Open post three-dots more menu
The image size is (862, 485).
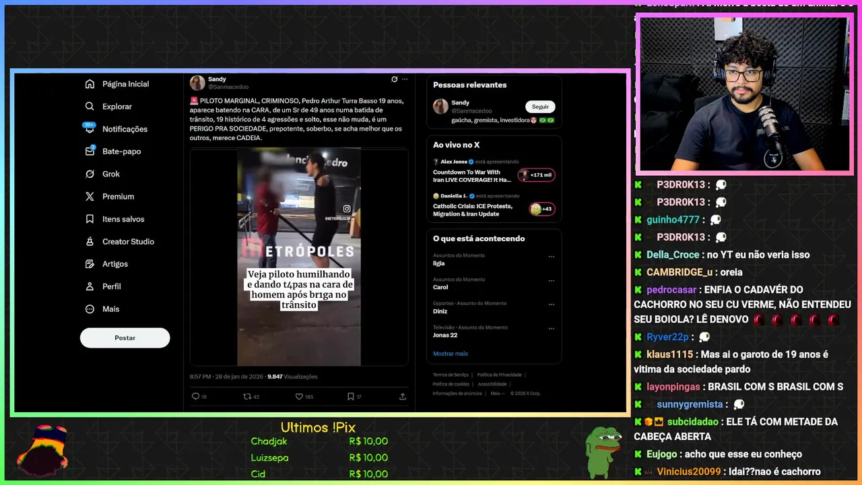[405, 79]
